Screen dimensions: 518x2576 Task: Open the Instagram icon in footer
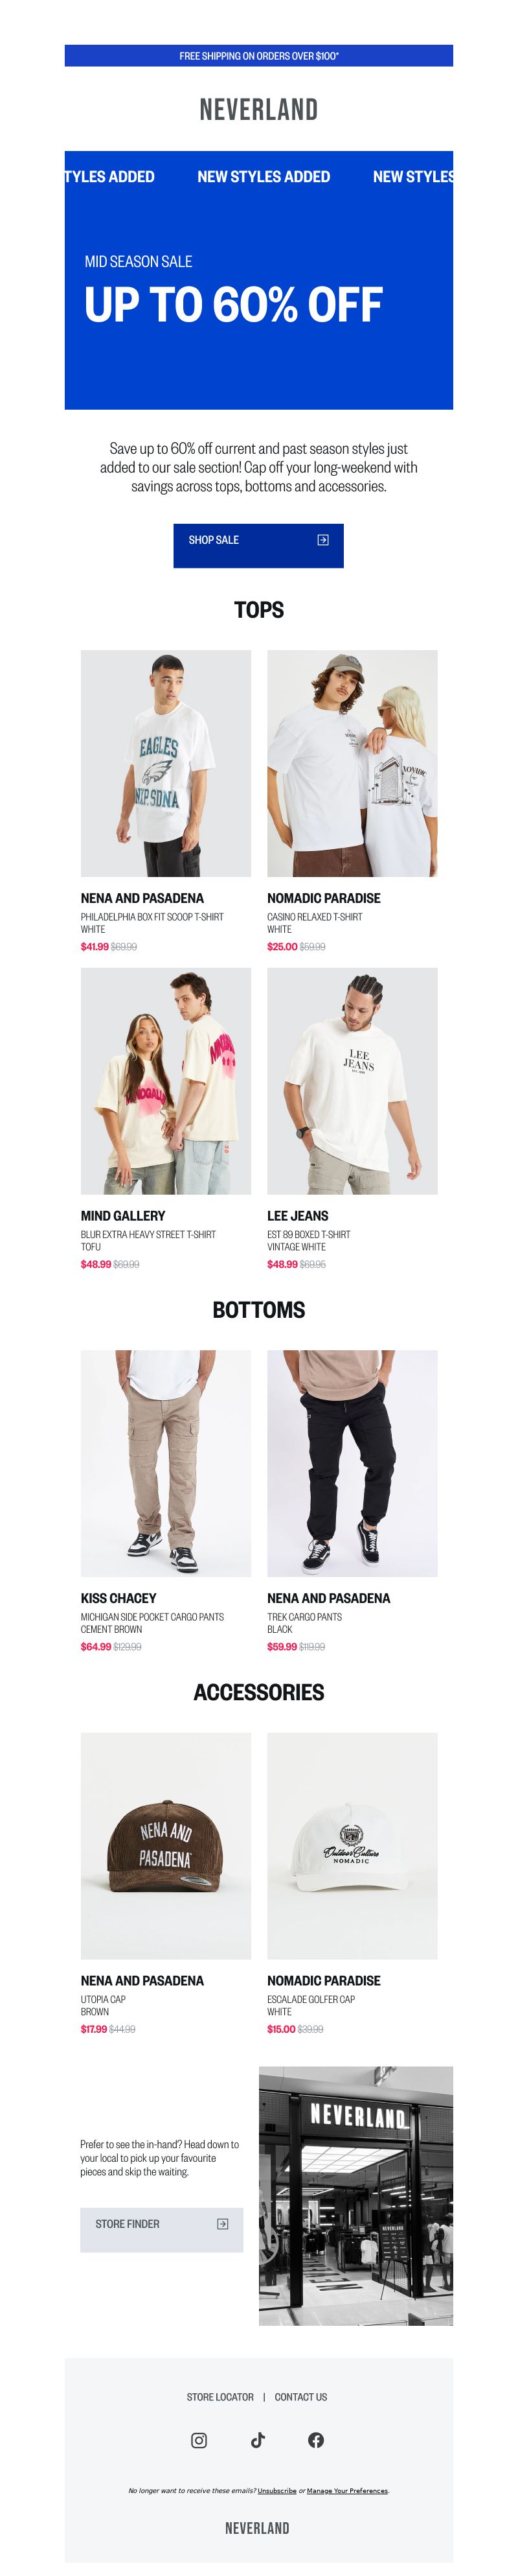(199, 2439)
